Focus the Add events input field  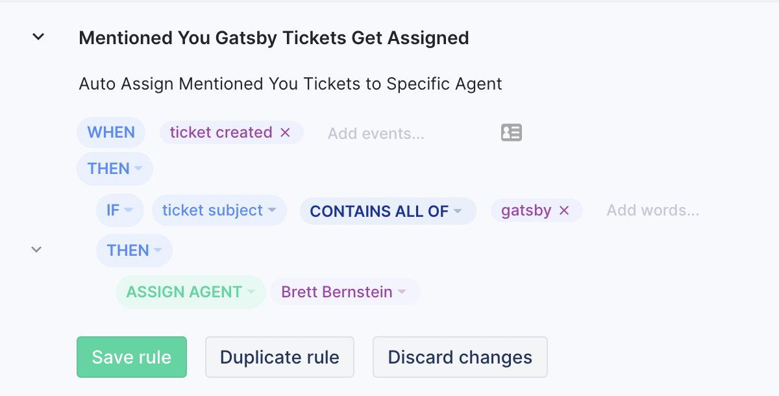[376, 134]
